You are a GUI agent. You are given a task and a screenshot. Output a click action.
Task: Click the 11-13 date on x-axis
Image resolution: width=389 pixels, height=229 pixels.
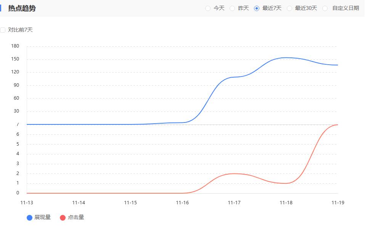[x=27, y=203]
